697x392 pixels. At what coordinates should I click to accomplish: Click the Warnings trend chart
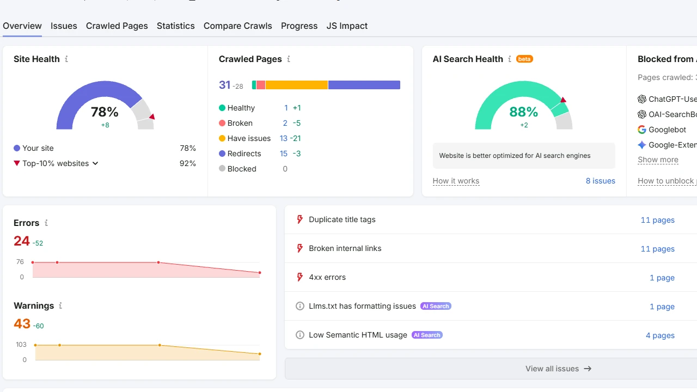(x=147, y=352)
